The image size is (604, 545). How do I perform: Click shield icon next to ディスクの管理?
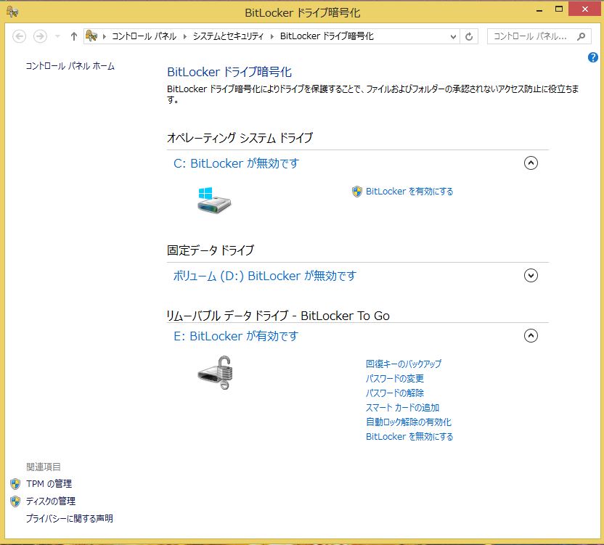click(15, 501)
